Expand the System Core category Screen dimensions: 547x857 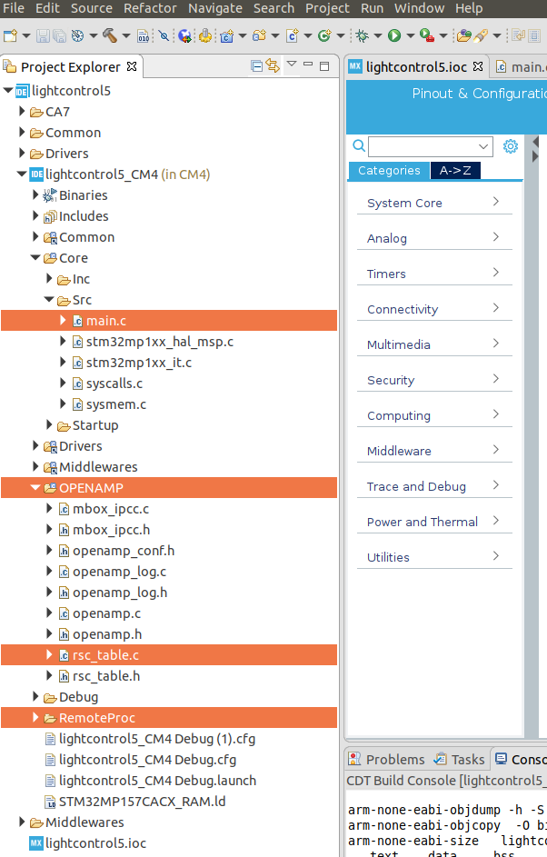[434, 203]
